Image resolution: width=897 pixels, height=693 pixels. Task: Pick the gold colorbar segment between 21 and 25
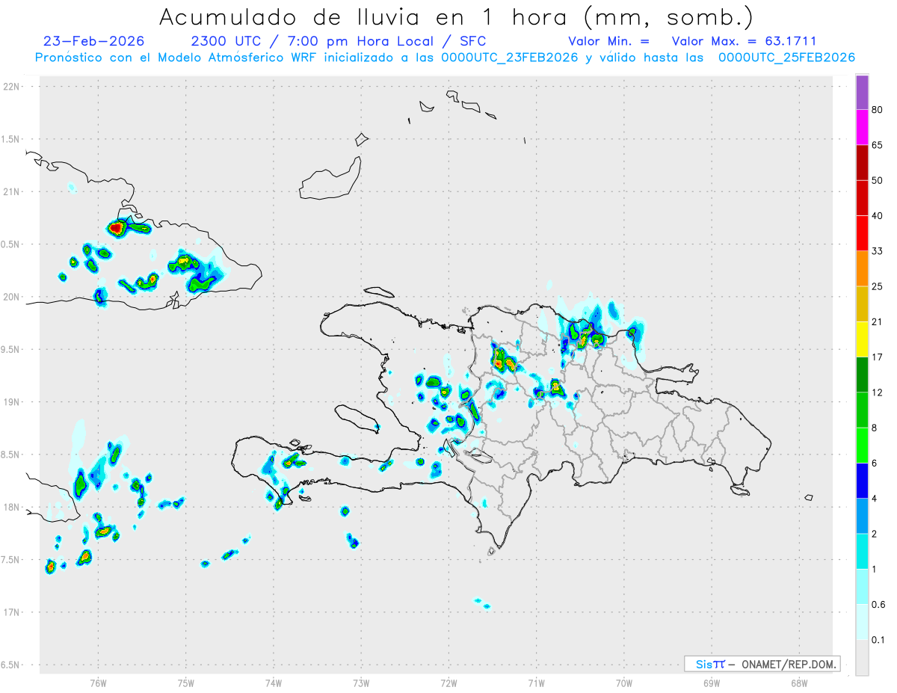[x=862, y=304]
